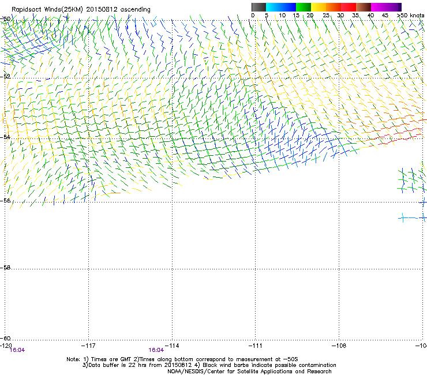Click the '-56' latitude label

pos(5,200)
